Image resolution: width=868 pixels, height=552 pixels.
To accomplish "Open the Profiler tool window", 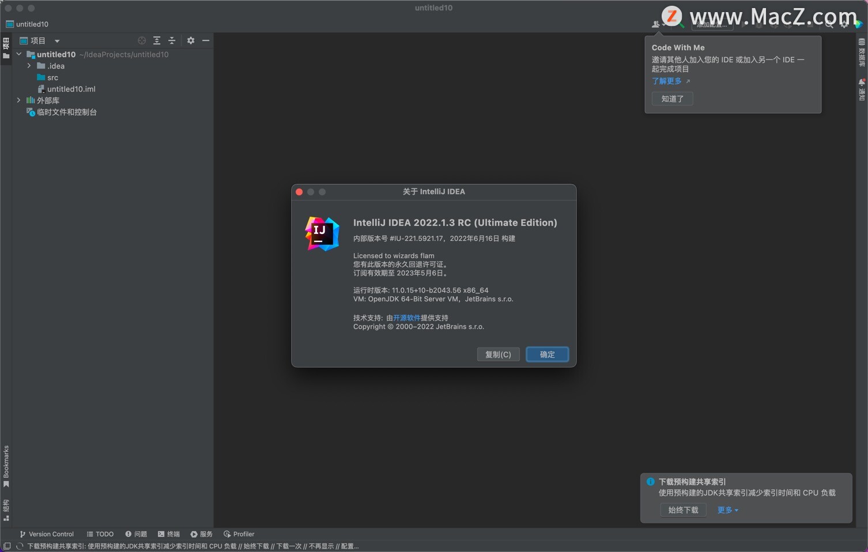I will (x=239, y=534).
